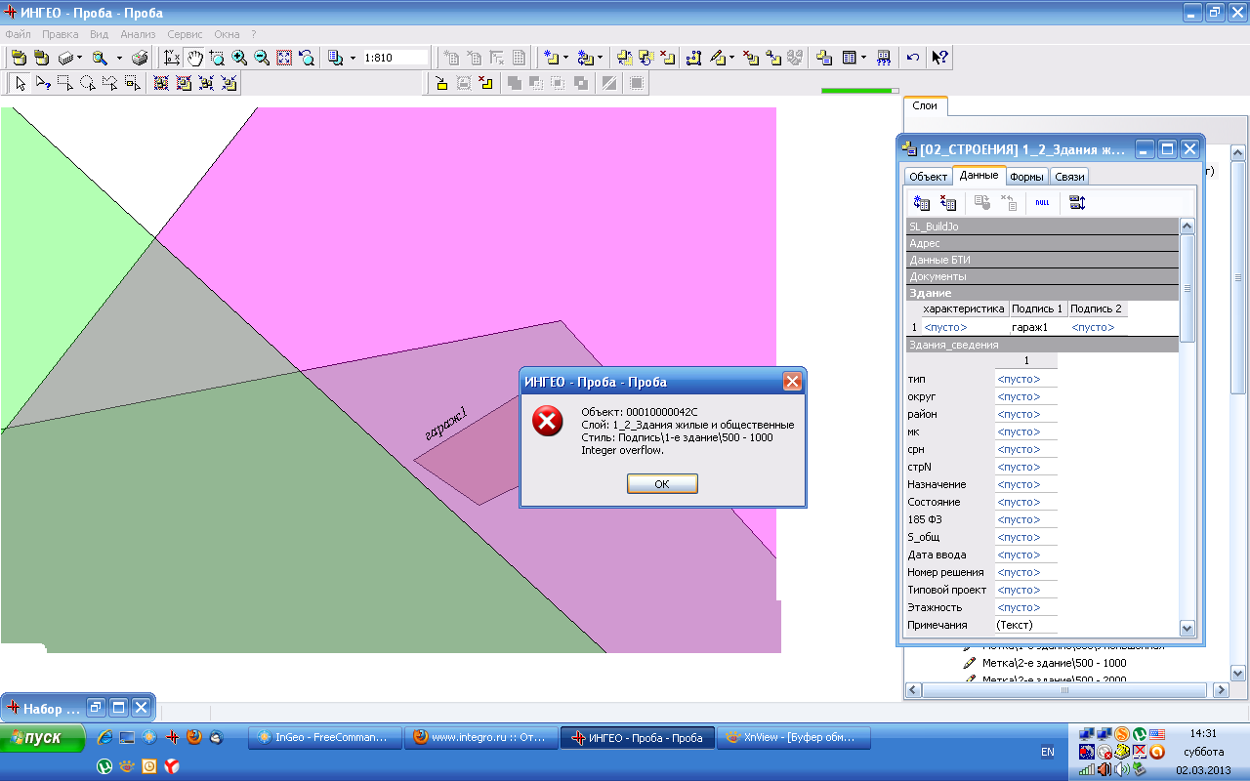
Task: Expand the Документы section
Action: 1042,276
